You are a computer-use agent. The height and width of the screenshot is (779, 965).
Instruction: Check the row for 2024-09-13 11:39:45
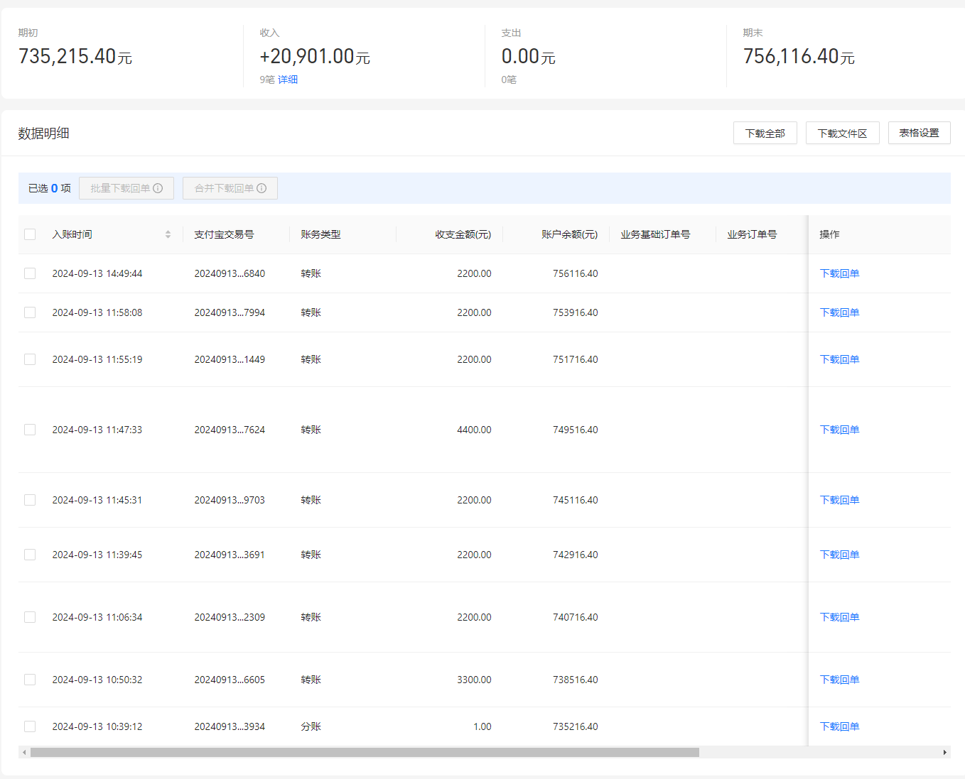[x=30, y=555]
